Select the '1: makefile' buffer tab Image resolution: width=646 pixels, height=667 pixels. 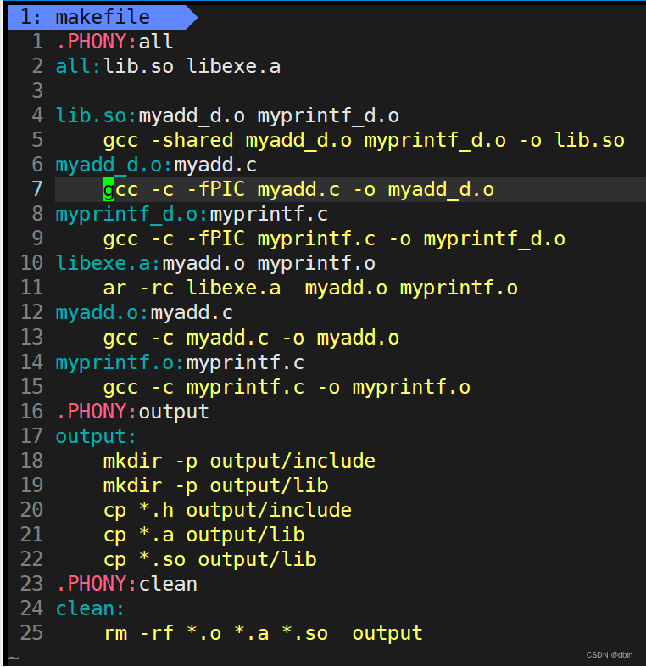(x=102, y=17)
